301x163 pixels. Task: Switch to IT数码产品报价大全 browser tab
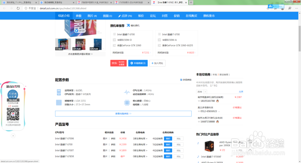coord(95,2)
